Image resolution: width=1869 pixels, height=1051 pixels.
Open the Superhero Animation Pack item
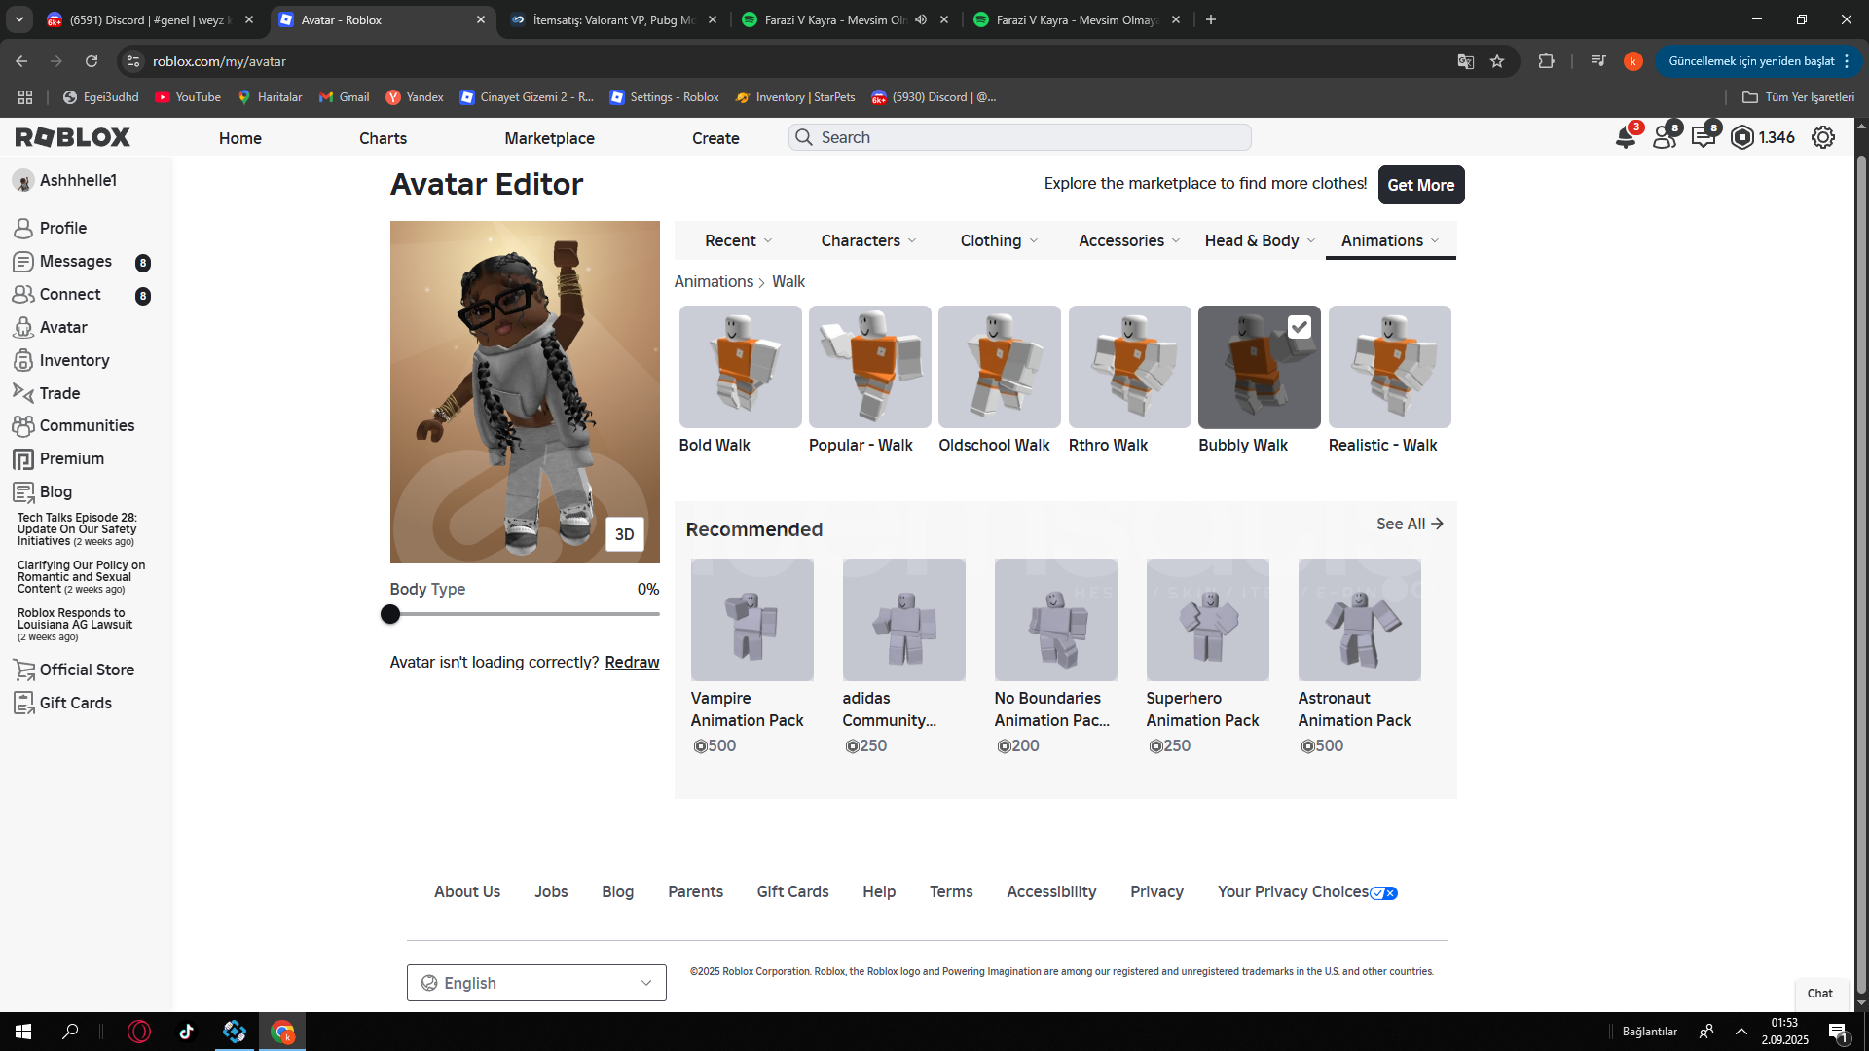click(1207, 657)
